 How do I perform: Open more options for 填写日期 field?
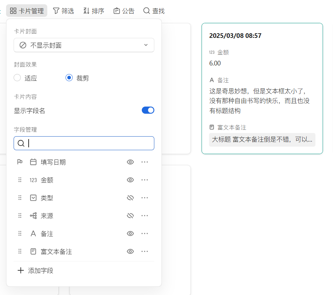145,162
